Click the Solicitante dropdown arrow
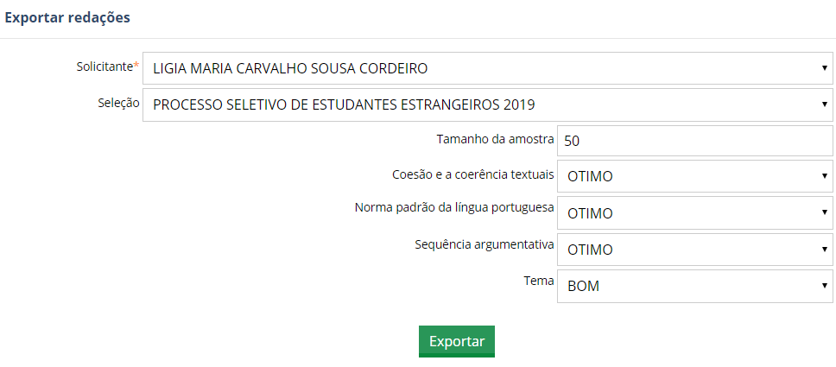The width and height of the screenshot is (836, 367). click(x=825, y=68)
